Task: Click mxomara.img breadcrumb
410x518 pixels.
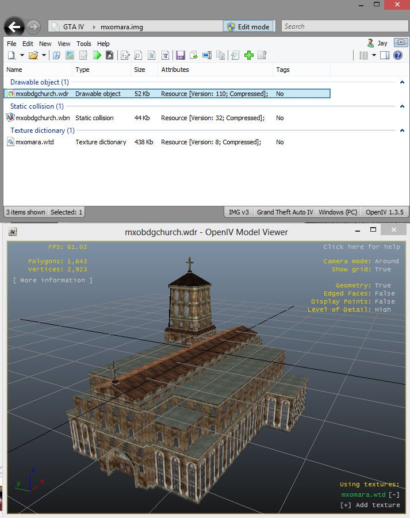Action: coord(121,27)
